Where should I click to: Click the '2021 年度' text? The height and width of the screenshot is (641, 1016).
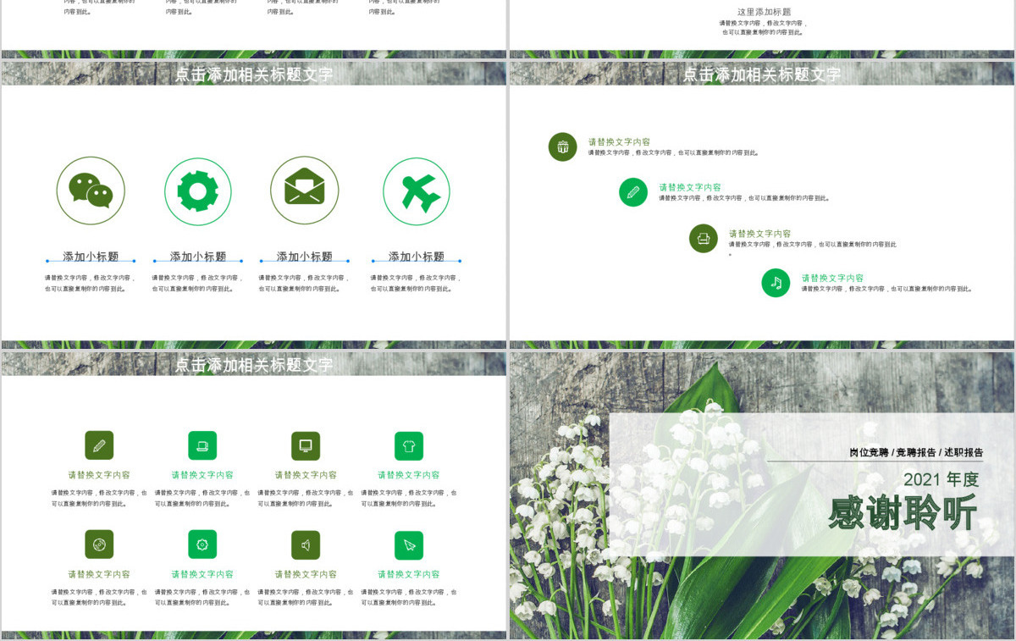point(941,479)
